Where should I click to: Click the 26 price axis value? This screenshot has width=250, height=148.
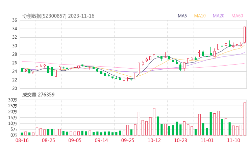(x=15, y=63)
